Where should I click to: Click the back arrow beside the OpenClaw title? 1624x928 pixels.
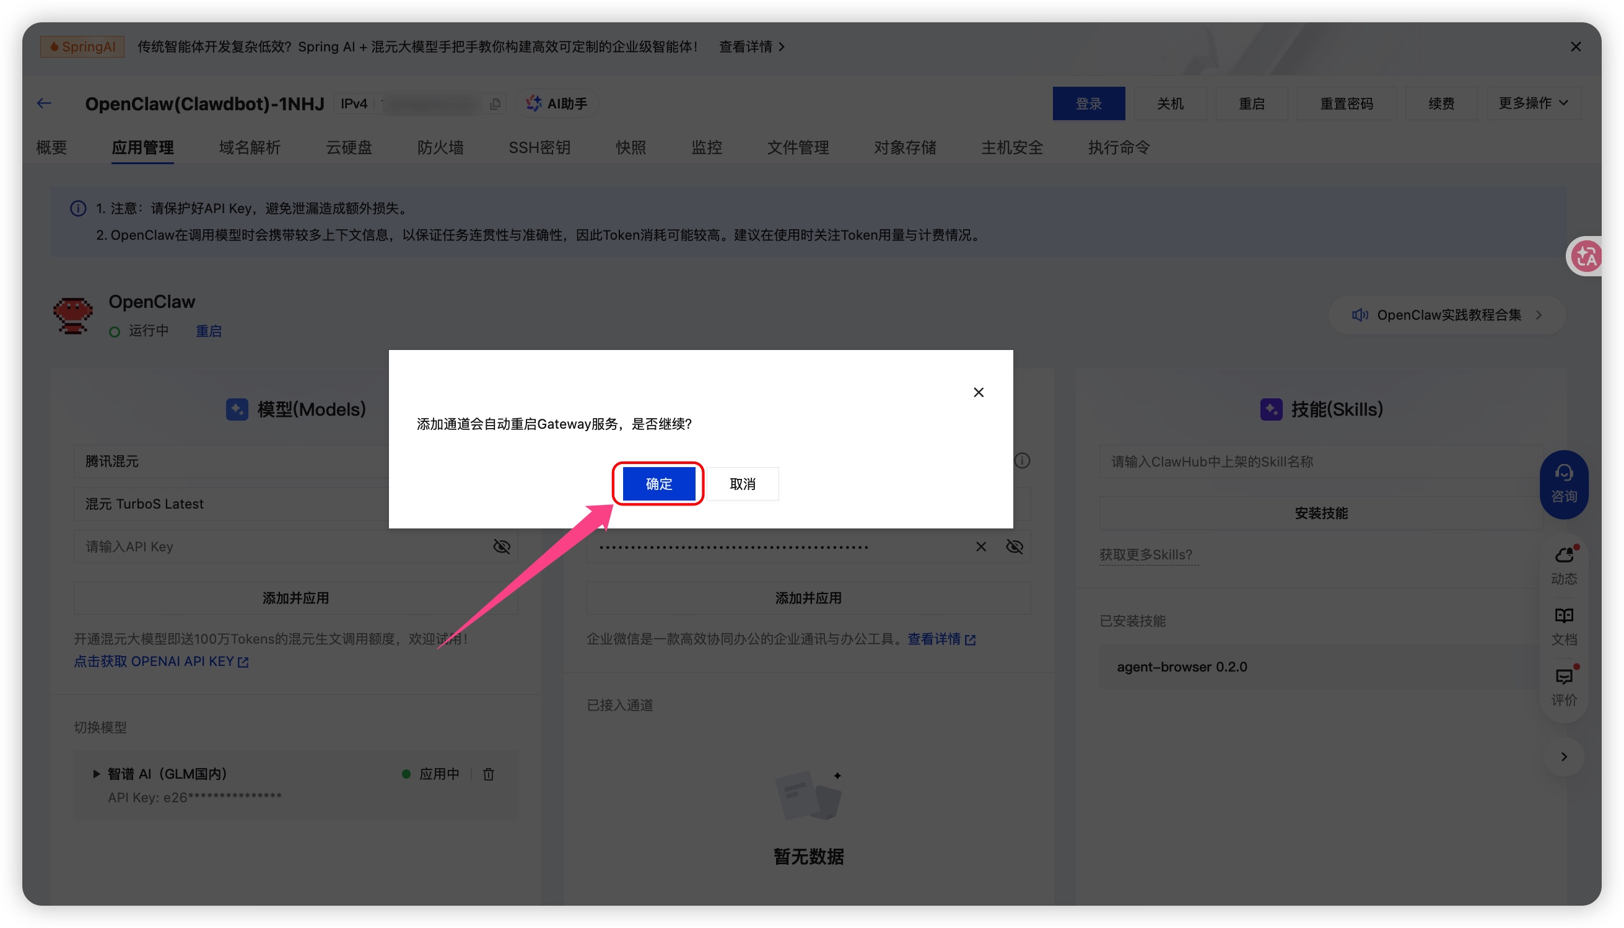point(44,103)
